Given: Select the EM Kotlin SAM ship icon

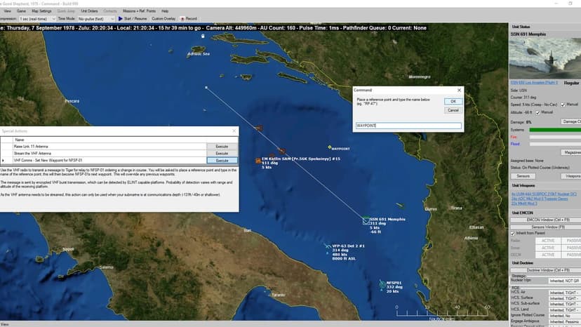Looking at the screenshot, I should click(x=258, y=161).
